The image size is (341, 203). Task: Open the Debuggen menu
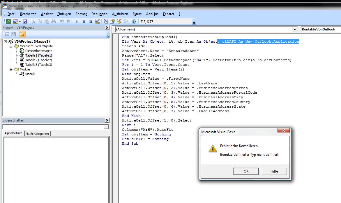tap(99, 14)
